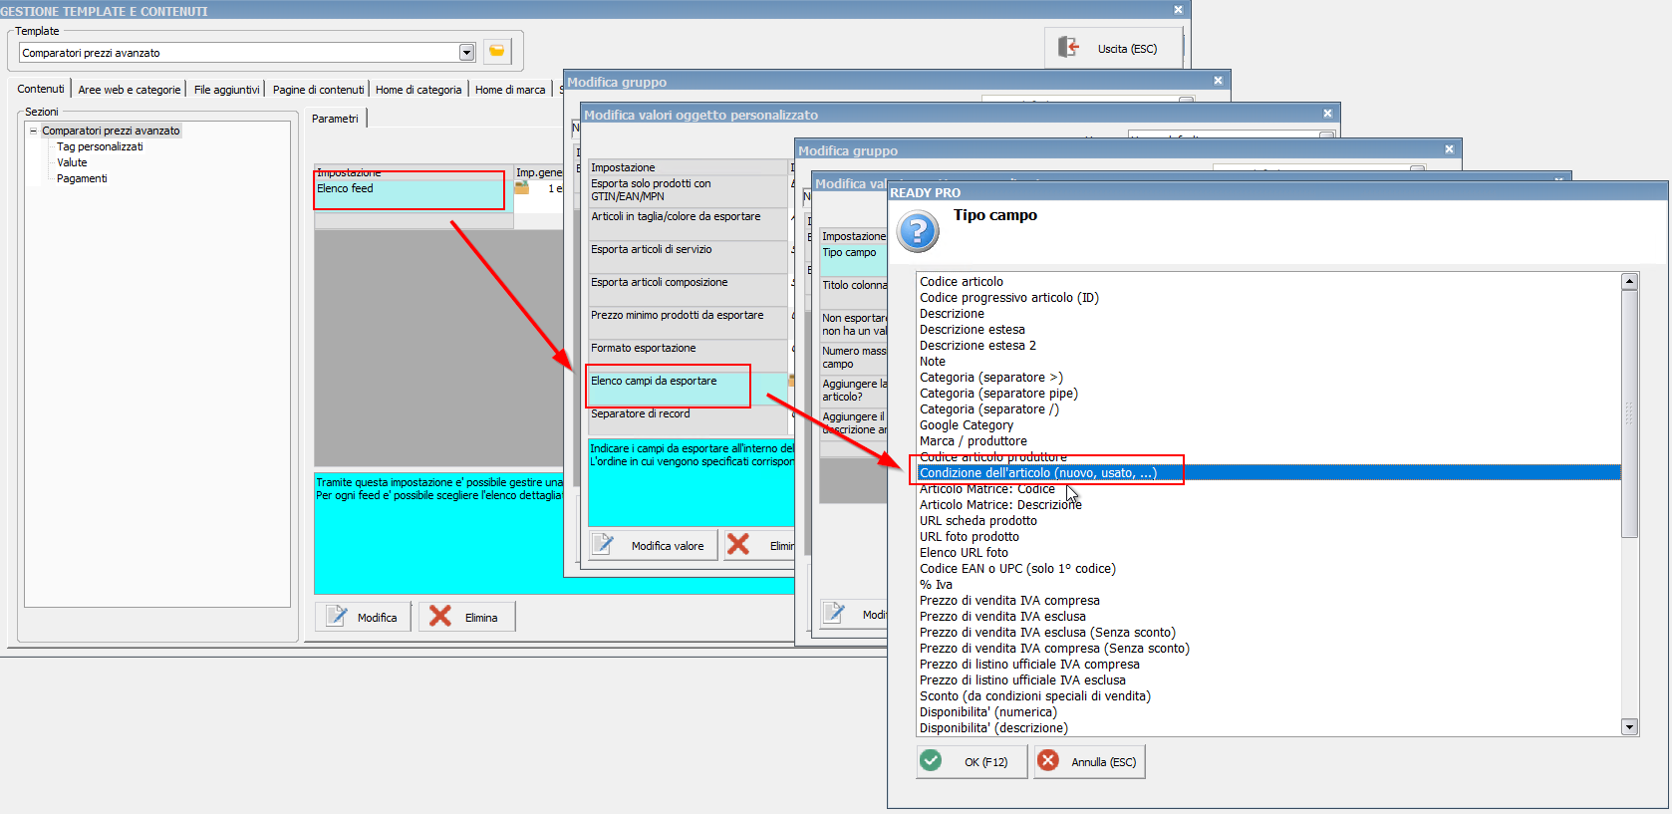1672x814 pixels.
Task: Open the Aree web e categorie tab
Action: [130, 90]
